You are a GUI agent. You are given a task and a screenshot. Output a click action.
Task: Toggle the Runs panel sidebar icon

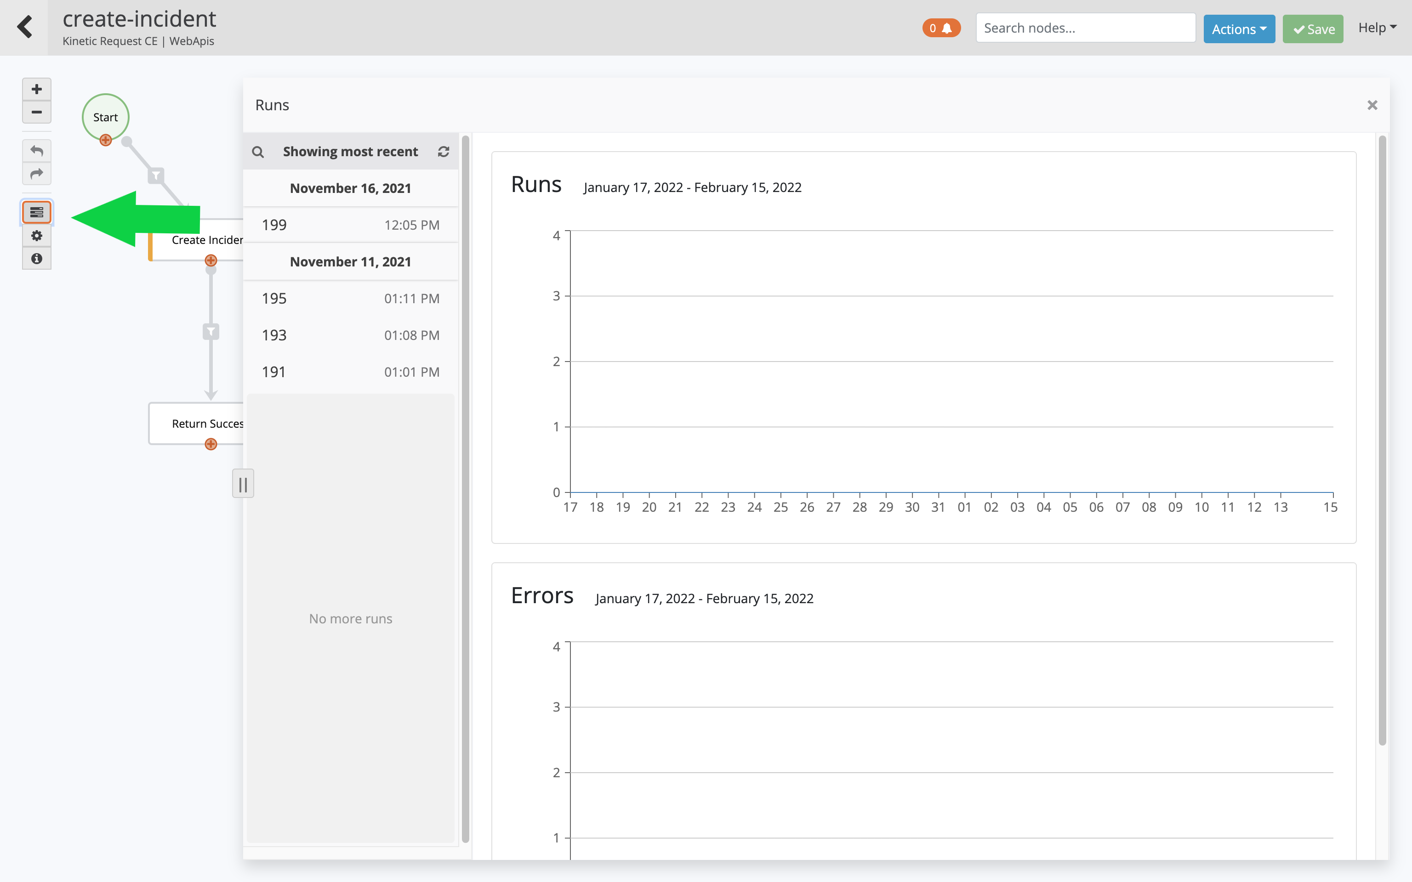(x=36, y=212)
